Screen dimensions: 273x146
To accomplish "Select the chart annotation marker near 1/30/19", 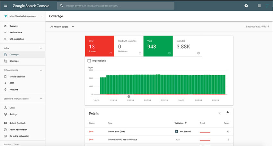I will [x=129, y=96].
